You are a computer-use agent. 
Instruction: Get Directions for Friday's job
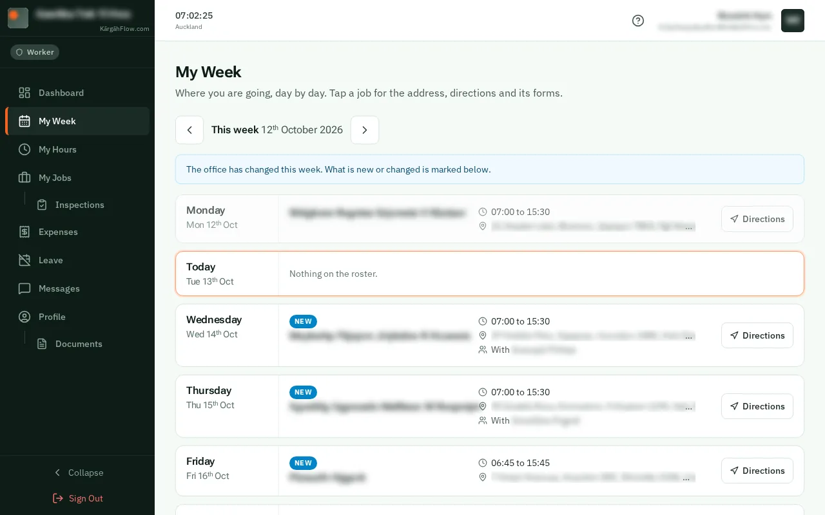(x=757, y=471)
